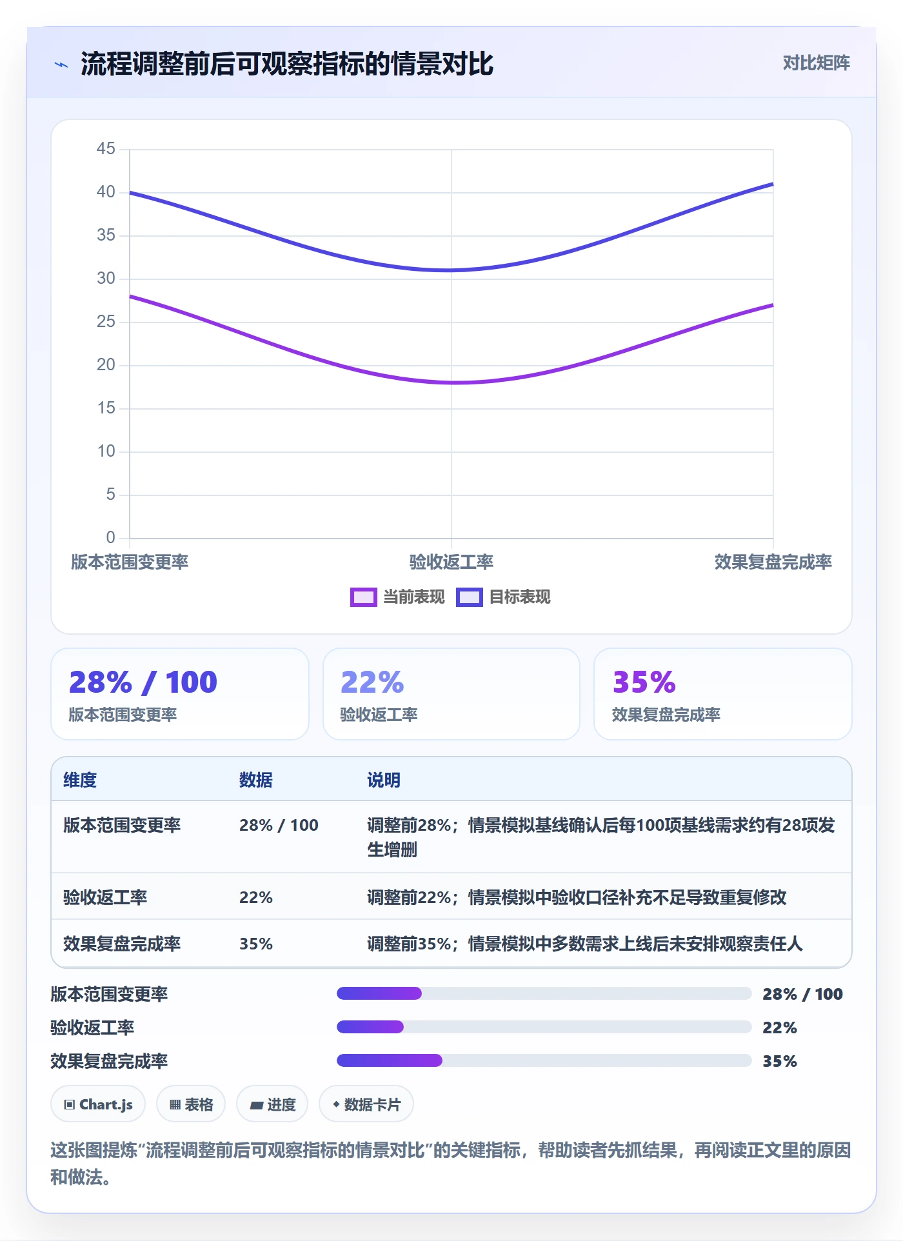The height and width of the screenshot is (1241, 903).
Task: Click the 对比矩阵 label in the header
Action: coord(816,63)
